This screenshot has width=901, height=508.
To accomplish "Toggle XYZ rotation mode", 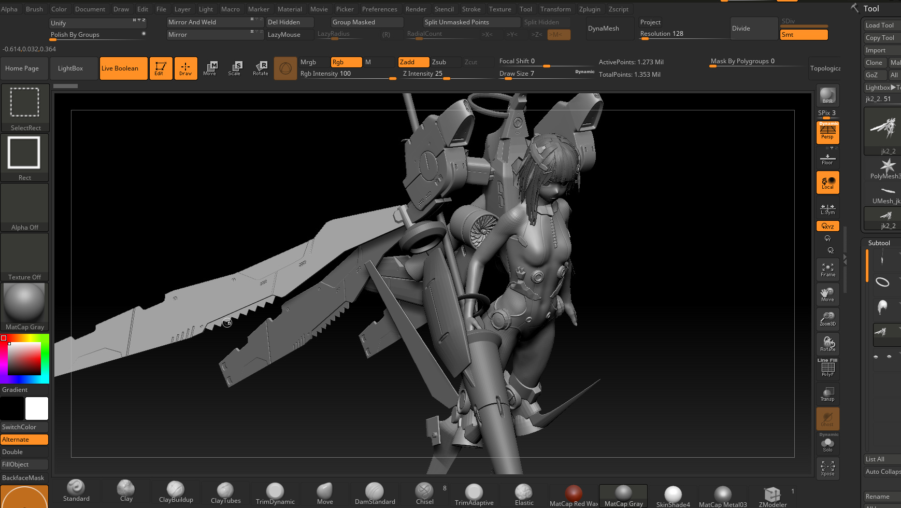I will tap(827, 226).
